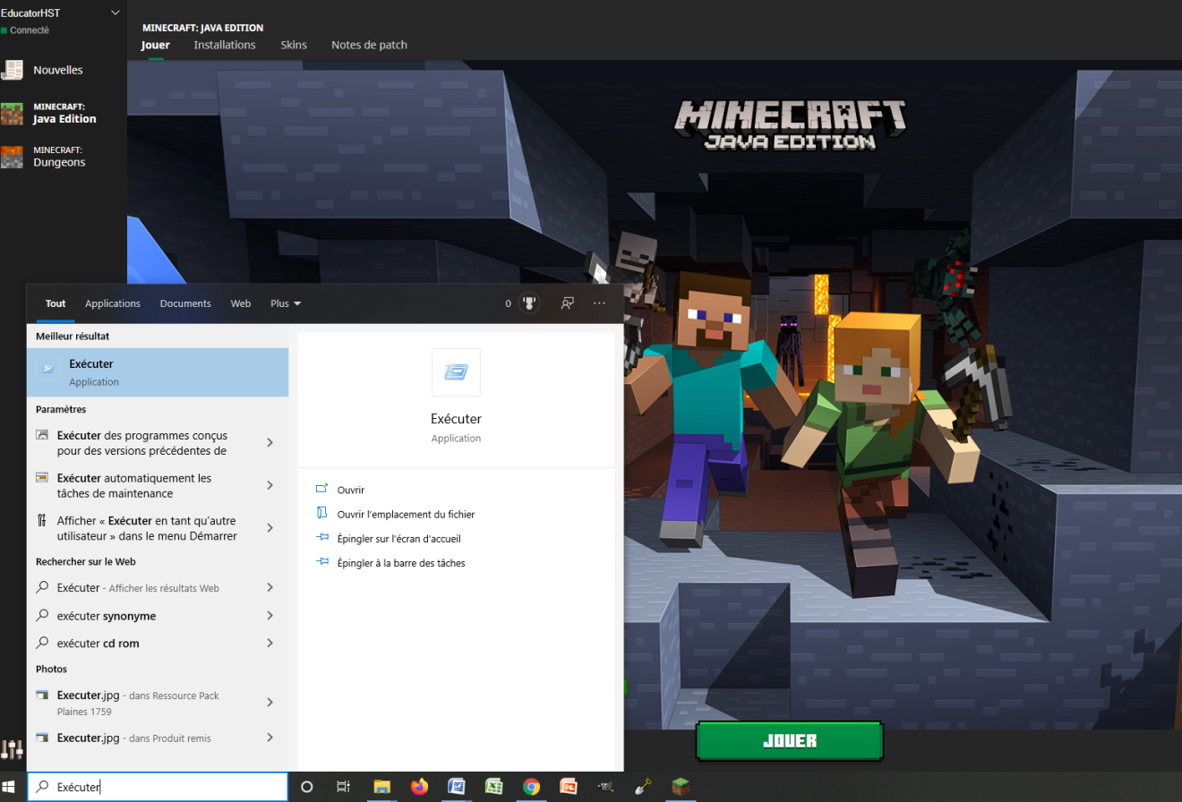Click the green JOUER button

(x=790, y=741)
